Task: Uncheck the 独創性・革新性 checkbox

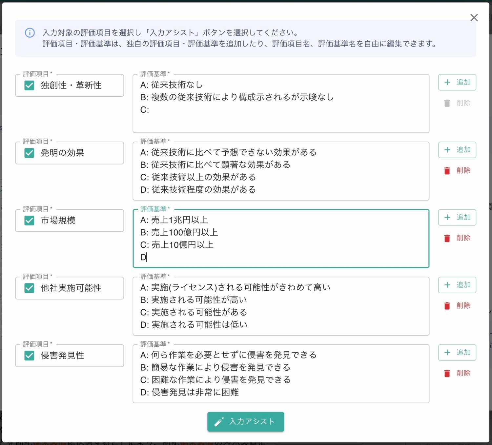Action: 29,85
